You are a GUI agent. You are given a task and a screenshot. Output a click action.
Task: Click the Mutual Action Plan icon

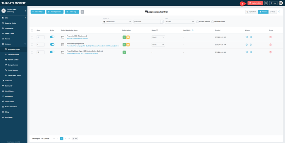pyautogui.click(x=3, y=107)
